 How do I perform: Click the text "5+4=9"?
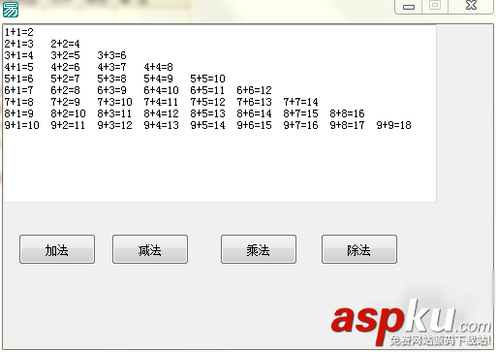pos(158,79)
